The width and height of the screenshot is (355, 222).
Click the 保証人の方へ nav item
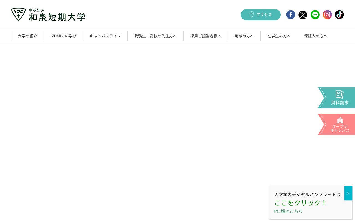coord(316,36)
